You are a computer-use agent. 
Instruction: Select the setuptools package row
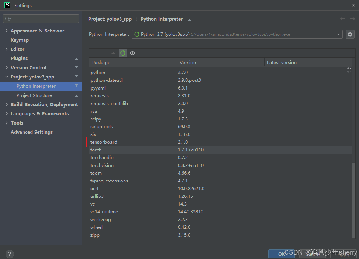221,127
